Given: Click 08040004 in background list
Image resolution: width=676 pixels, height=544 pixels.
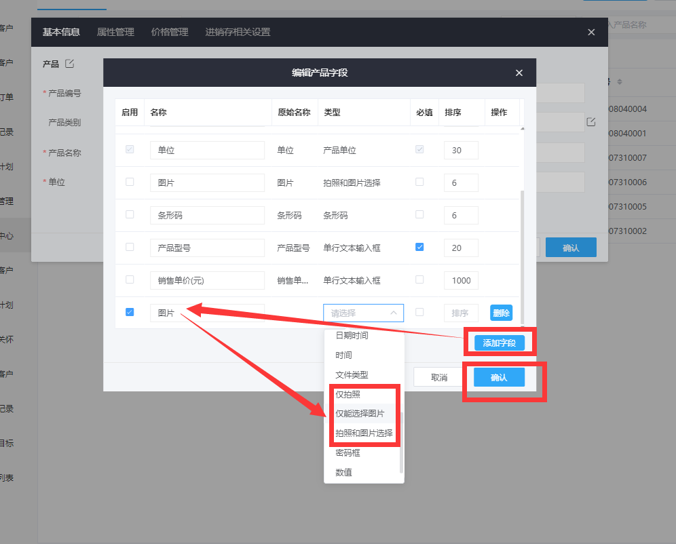Looking at the screenshot, I should coord(628,109).
